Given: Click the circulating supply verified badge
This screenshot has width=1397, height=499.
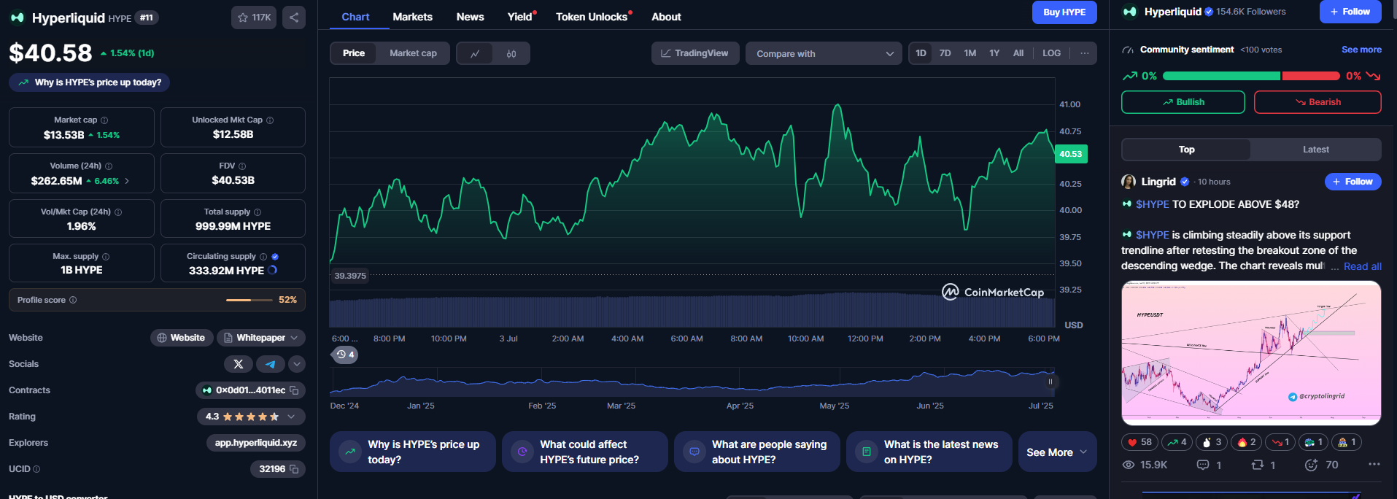Looking at the screenshot, I should coord(275,257).
